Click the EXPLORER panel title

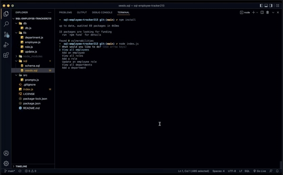(22, 13)
